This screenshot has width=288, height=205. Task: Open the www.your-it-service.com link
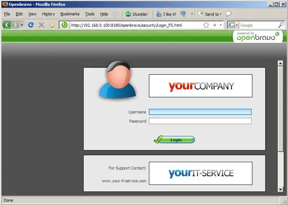coord(124,181)
